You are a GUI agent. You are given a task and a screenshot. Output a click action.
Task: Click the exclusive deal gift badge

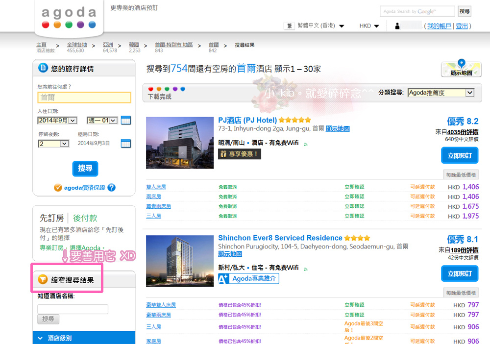point(240,154)
